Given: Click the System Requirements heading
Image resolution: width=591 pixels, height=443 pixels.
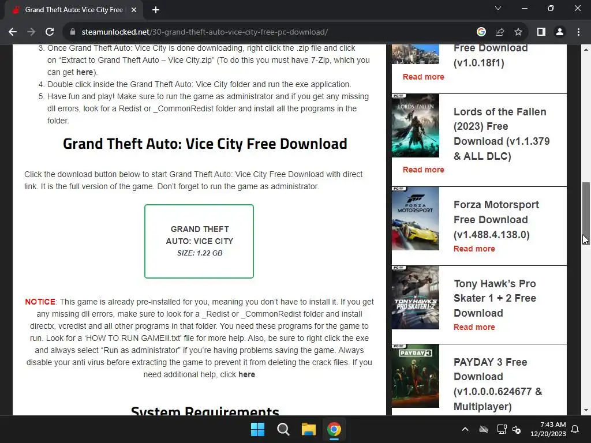Looking at the screenshot, I should (x=205, y=411).
